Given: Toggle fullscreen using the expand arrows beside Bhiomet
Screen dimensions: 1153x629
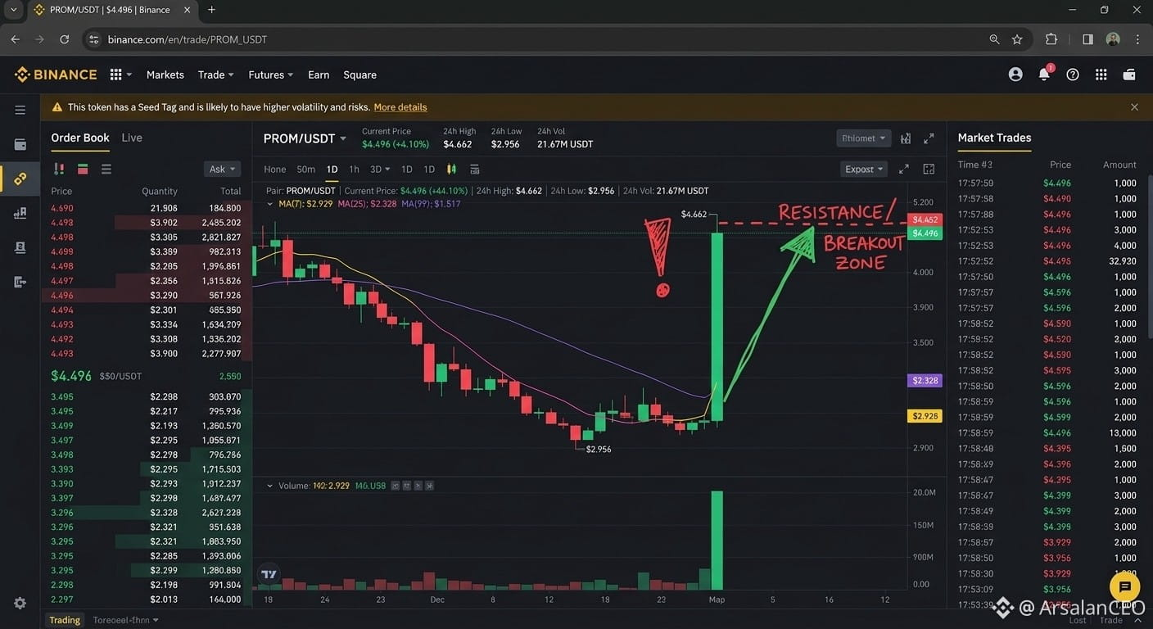Looking at the screenshot, I should (x=929, y=138).
